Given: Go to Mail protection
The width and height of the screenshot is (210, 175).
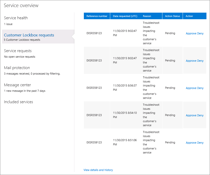Looking at the screenshot, I should [x=17, y=68].
